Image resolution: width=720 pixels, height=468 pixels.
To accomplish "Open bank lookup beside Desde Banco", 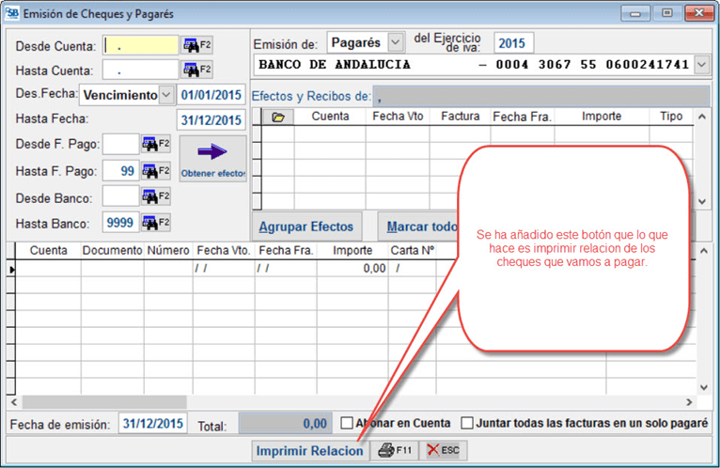I will 156,197.
